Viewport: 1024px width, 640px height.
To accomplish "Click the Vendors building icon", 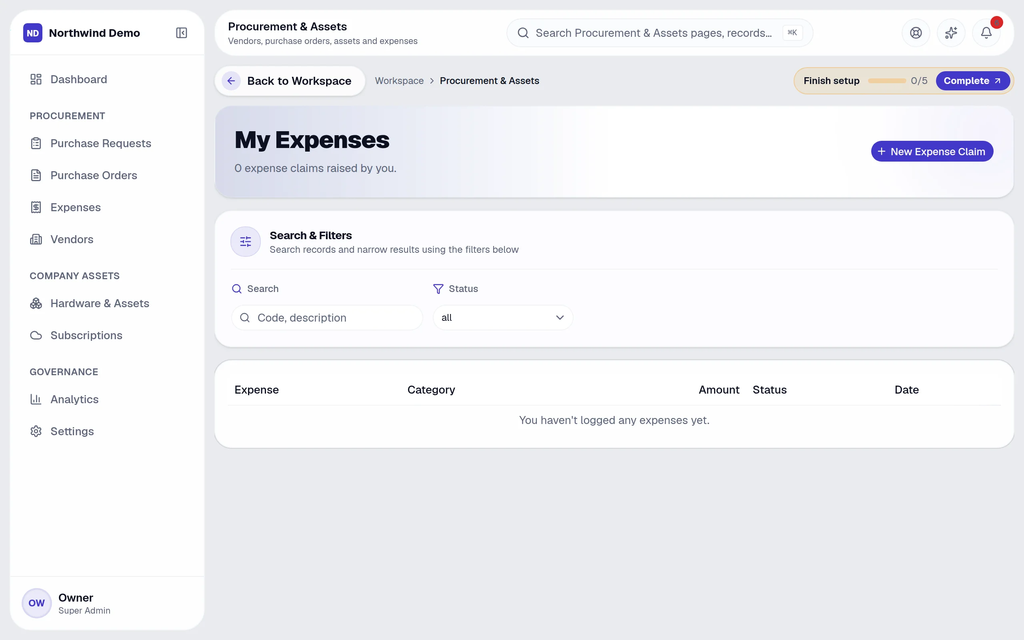I will point(36,239).
